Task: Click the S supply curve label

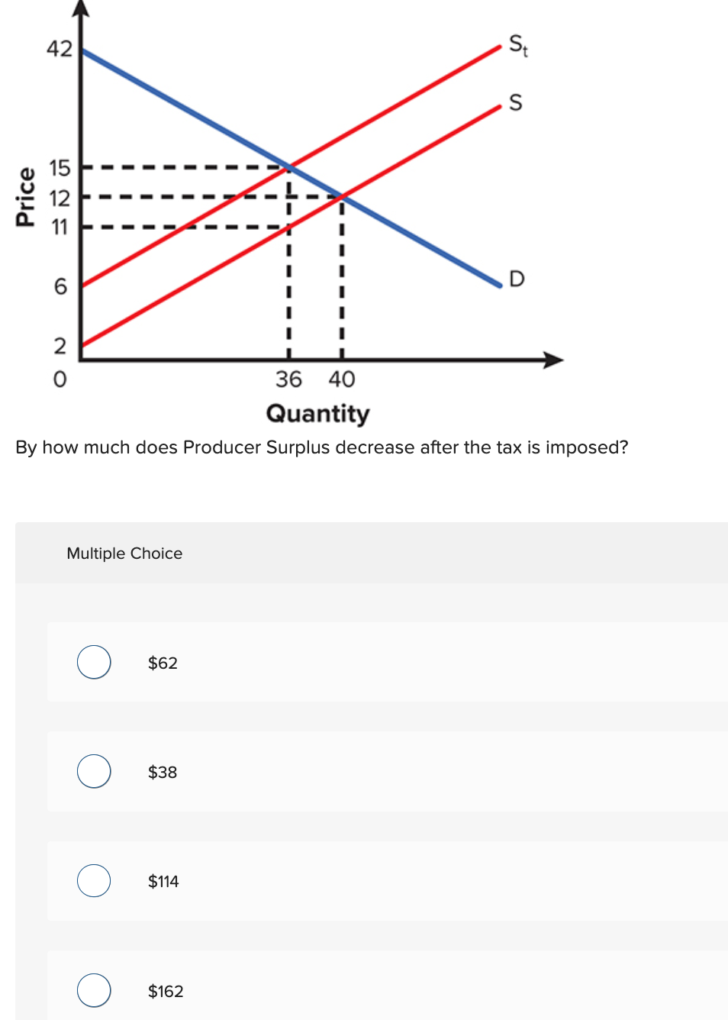Action: pos(515,104)
